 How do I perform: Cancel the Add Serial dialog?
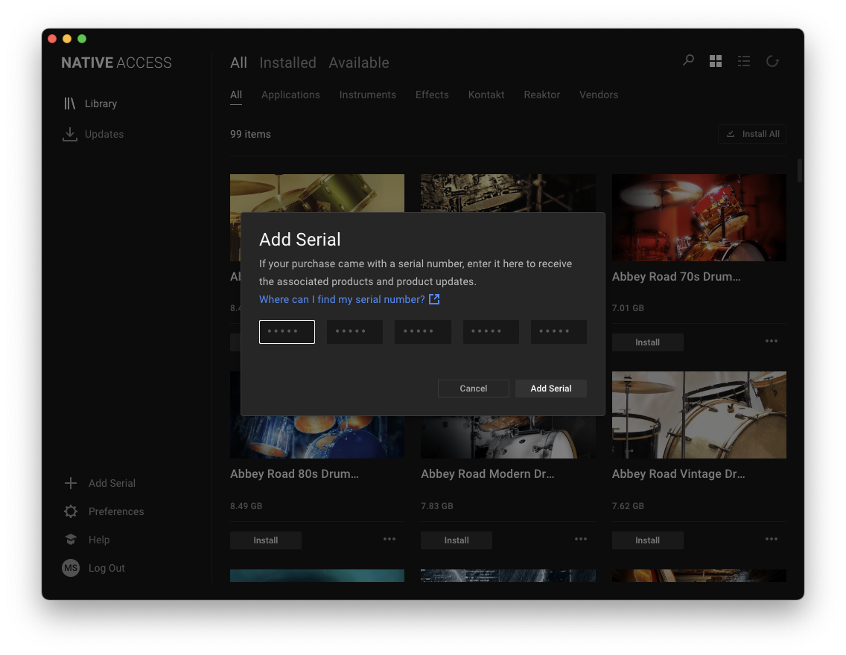[x=473, y=388]
